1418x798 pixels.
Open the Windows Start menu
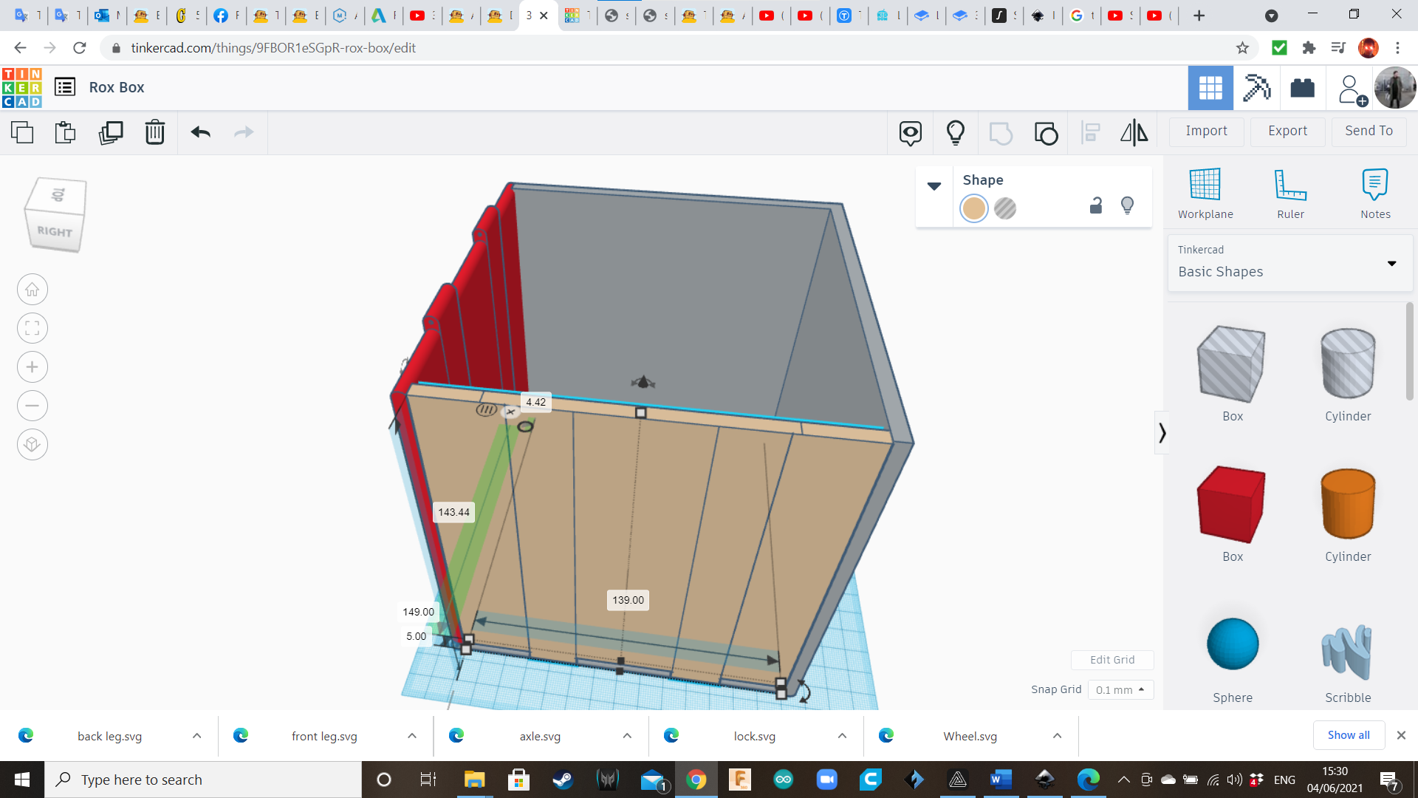[21, 779]
